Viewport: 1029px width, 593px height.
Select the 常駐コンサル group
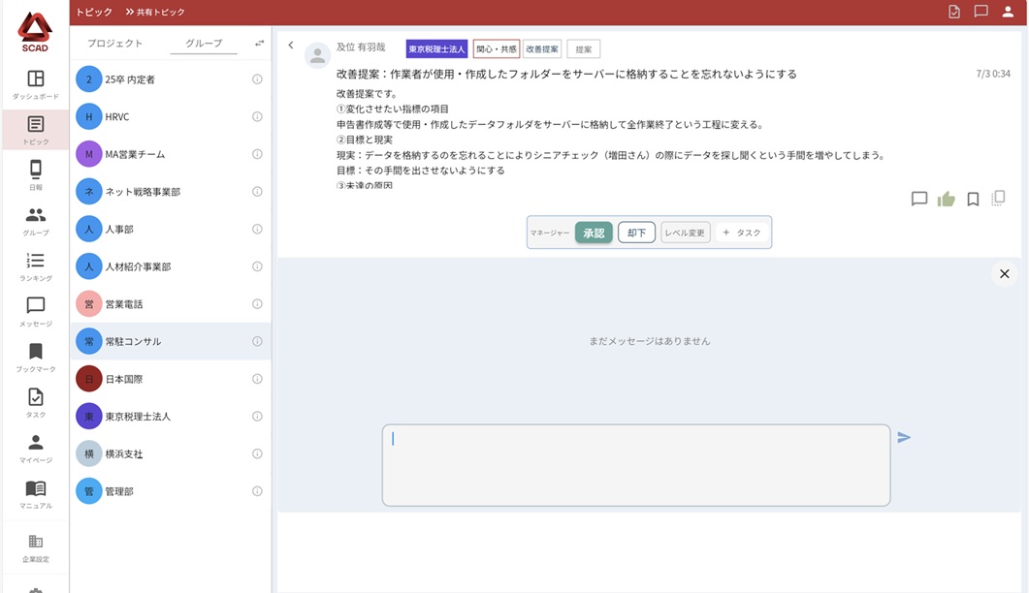(x=171, y=341)
